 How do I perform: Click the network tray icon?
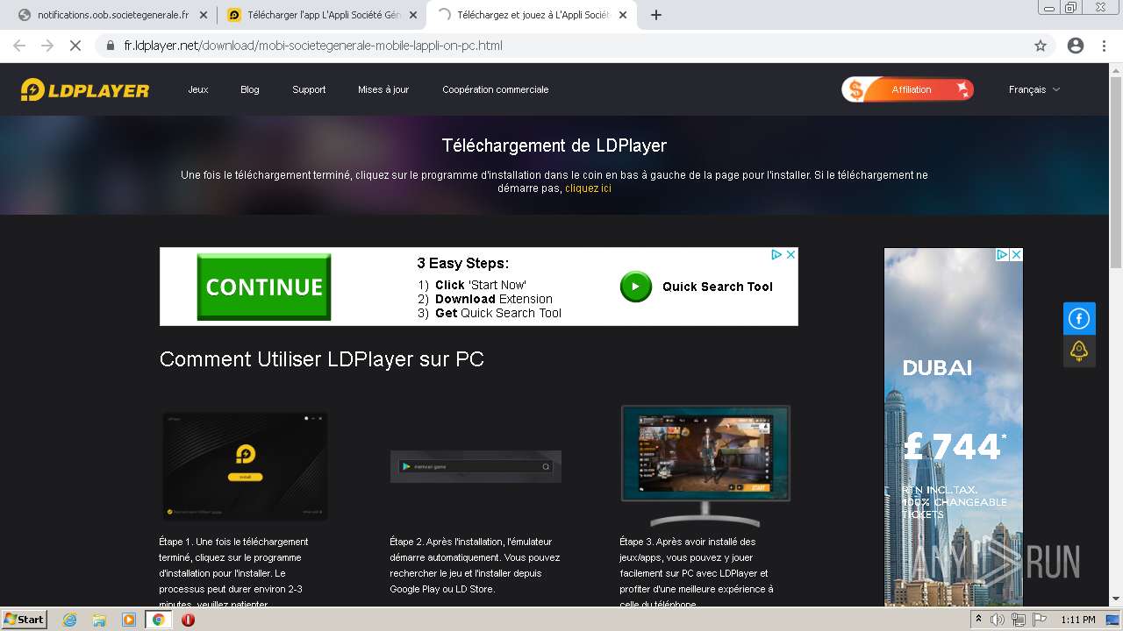tap(1018, 620)
